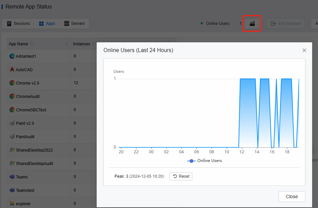Image resolution: width=318 pixels, height=208 pixels.
Task: Click the Adriantest1 Edge app icon
Action: coord(12,56)
